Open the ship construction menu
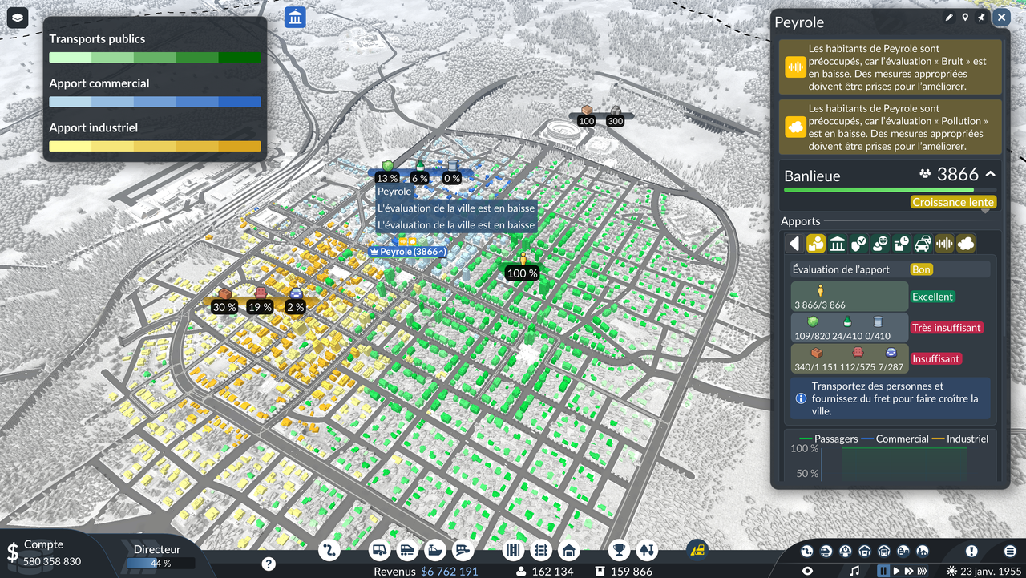Image resolution: width=1026 pixels, height=578 pixels. tap(434, 550)
